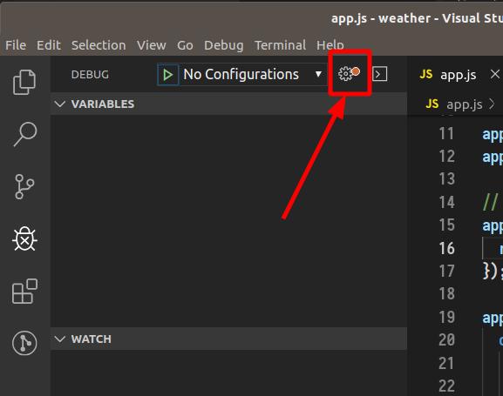Open the Debug view bug icon
Image resolution: width=503 pixels, height=396 pixels.
[x=24, y=238]
